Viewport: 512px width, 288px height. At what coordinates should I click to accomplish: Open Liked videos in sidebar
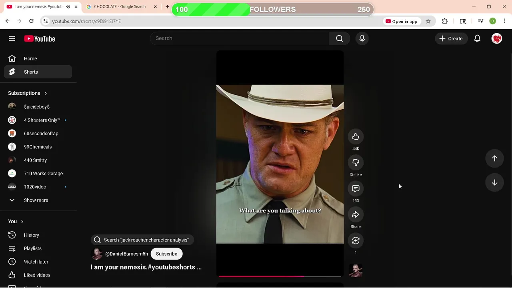[x=38, y=275]
